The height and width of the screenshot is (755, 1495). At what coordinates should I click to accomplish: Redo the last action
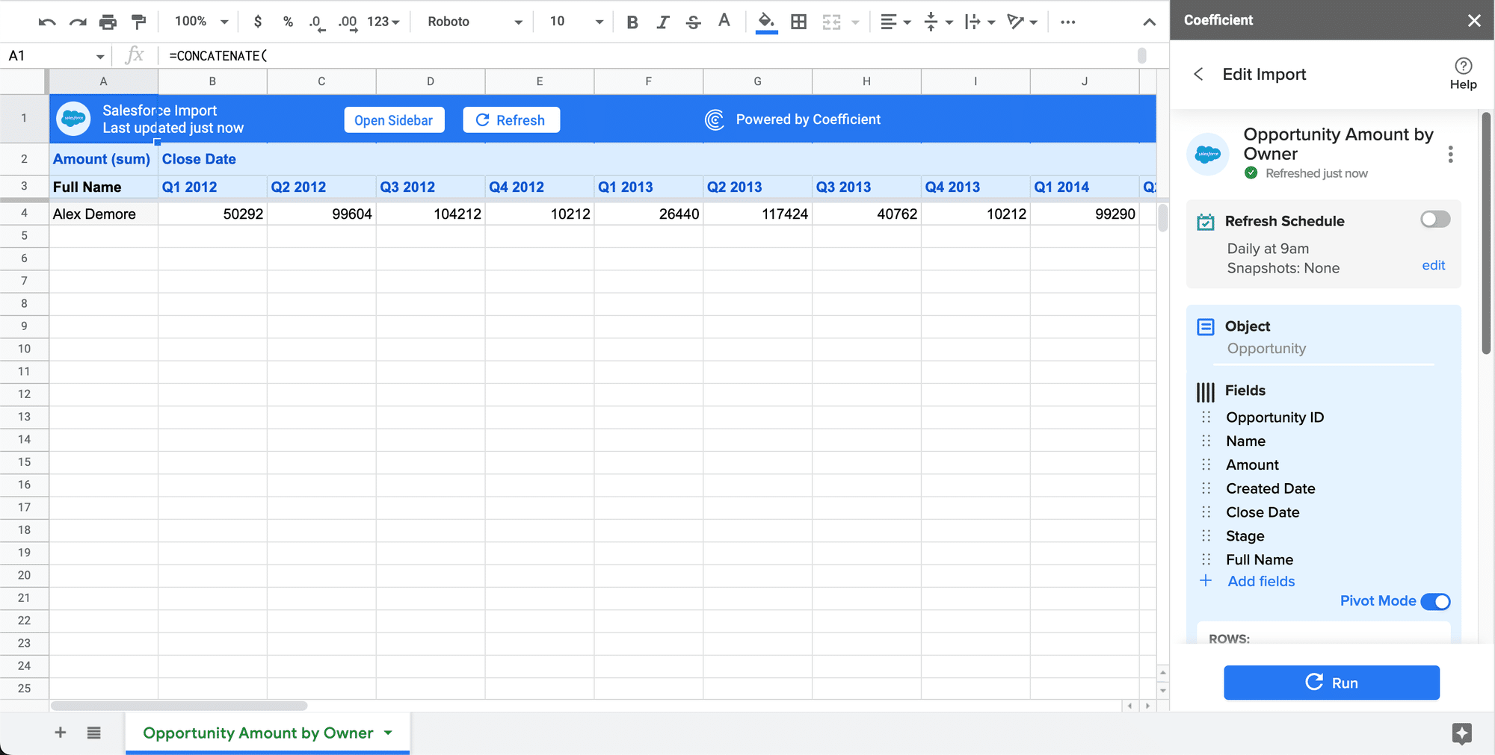(x=78, y=22)
